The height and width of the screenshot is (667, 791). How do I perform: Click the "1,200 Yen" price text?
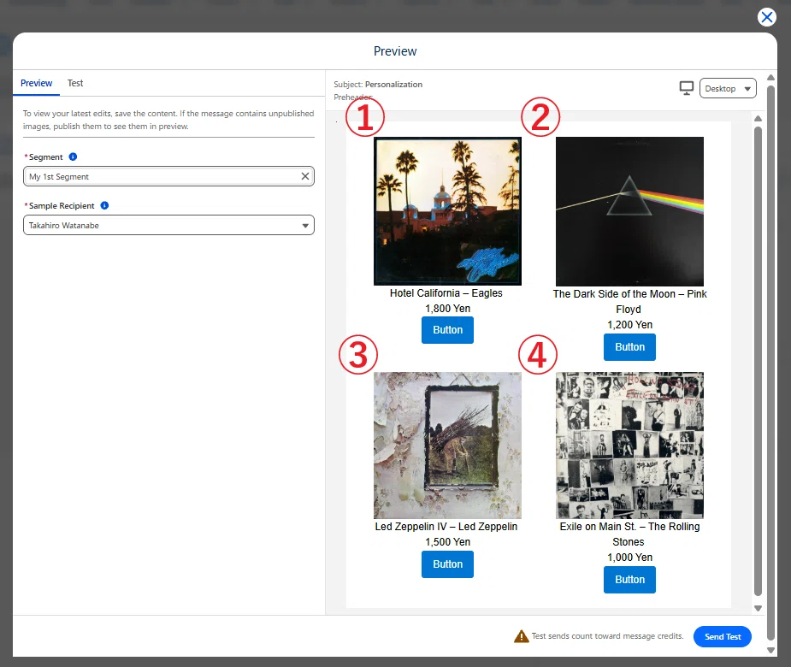point(629,325)
